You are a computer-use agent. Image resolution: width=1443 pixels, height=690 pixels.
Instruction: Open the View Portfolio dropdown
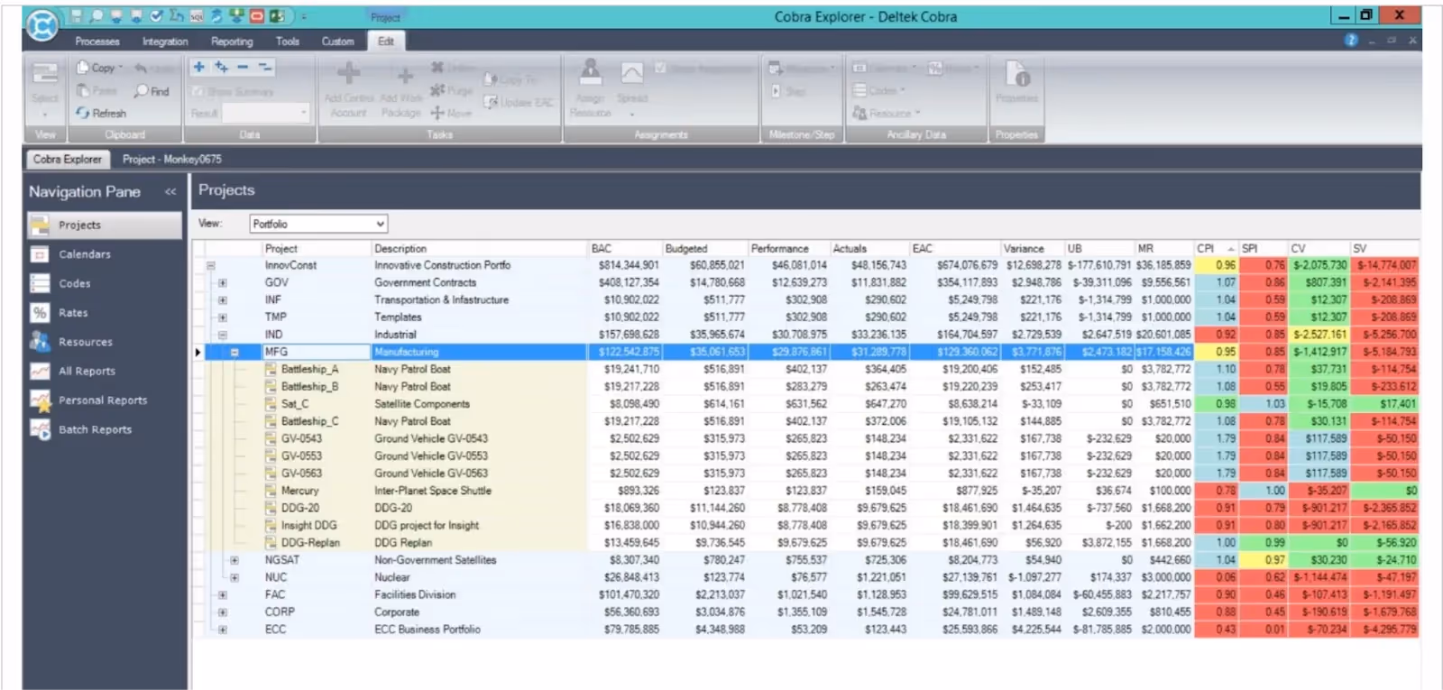coord(380,224)
